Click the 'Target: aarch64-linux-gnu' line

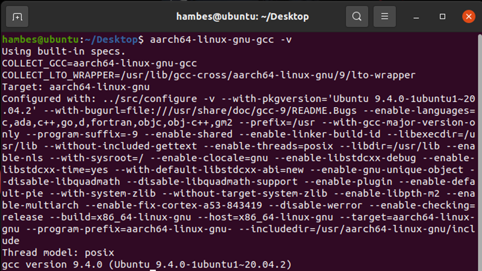pyautogui.click(x=76, y=87)
